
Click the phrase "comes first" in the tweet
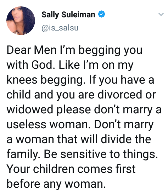coord(106,169)
